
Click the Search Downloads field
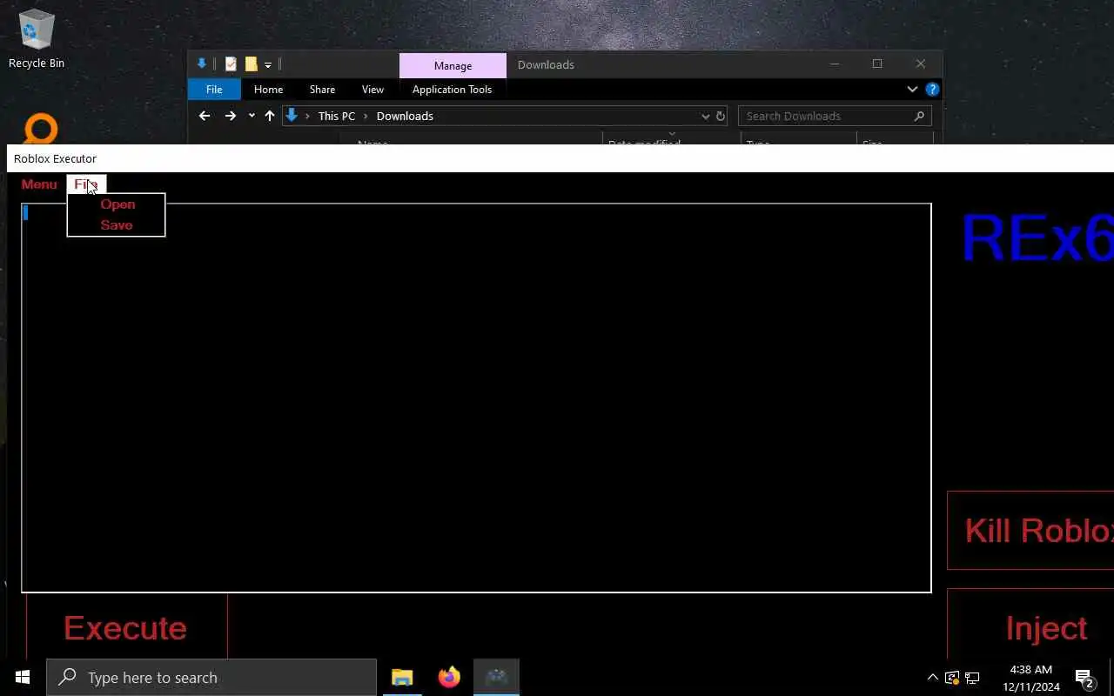pyautogui.click(x=835, y=116)
